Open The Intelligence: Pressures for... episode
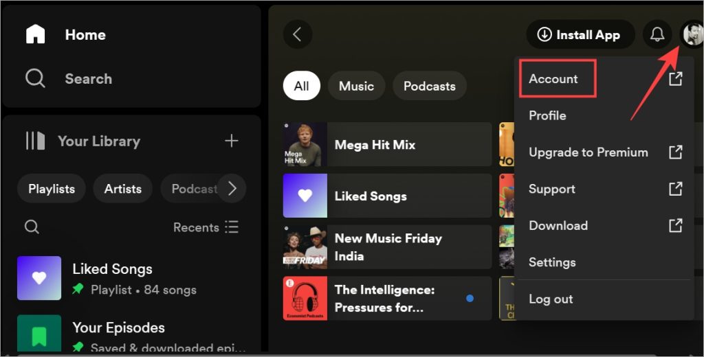The image size is (704, 357). pyautogui.click(x=385, y=298)
